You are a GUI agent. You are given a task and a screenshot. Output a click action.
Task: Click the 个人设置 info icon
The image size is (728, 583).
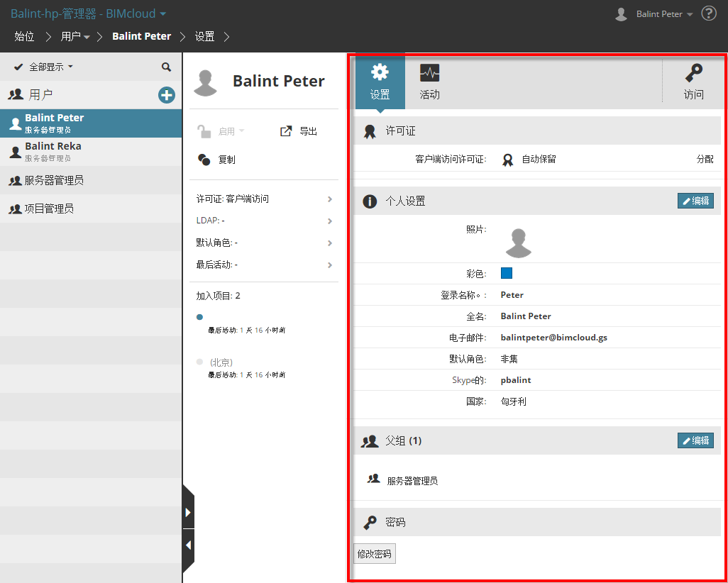[370, 201]
